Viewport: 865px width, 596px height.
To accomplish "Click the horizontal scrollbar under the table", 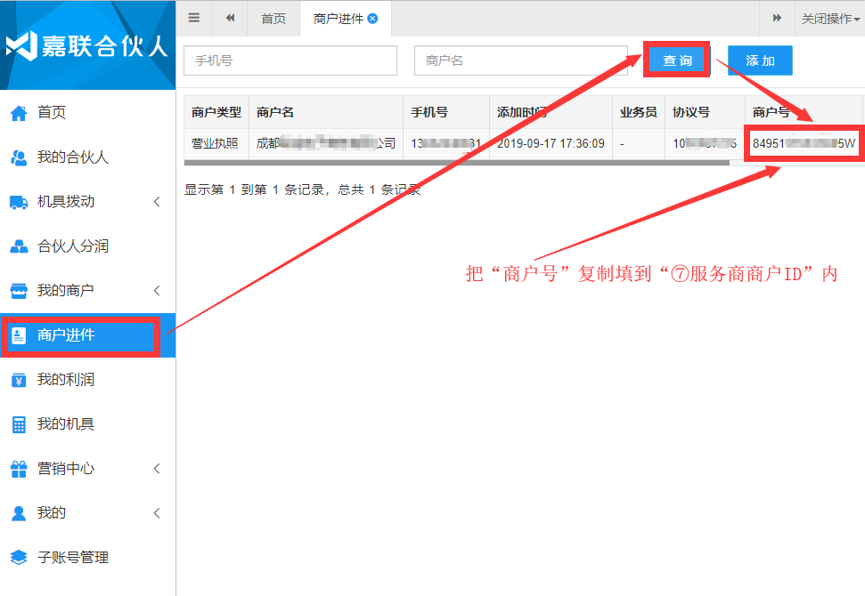I will [x=456, y=163].
